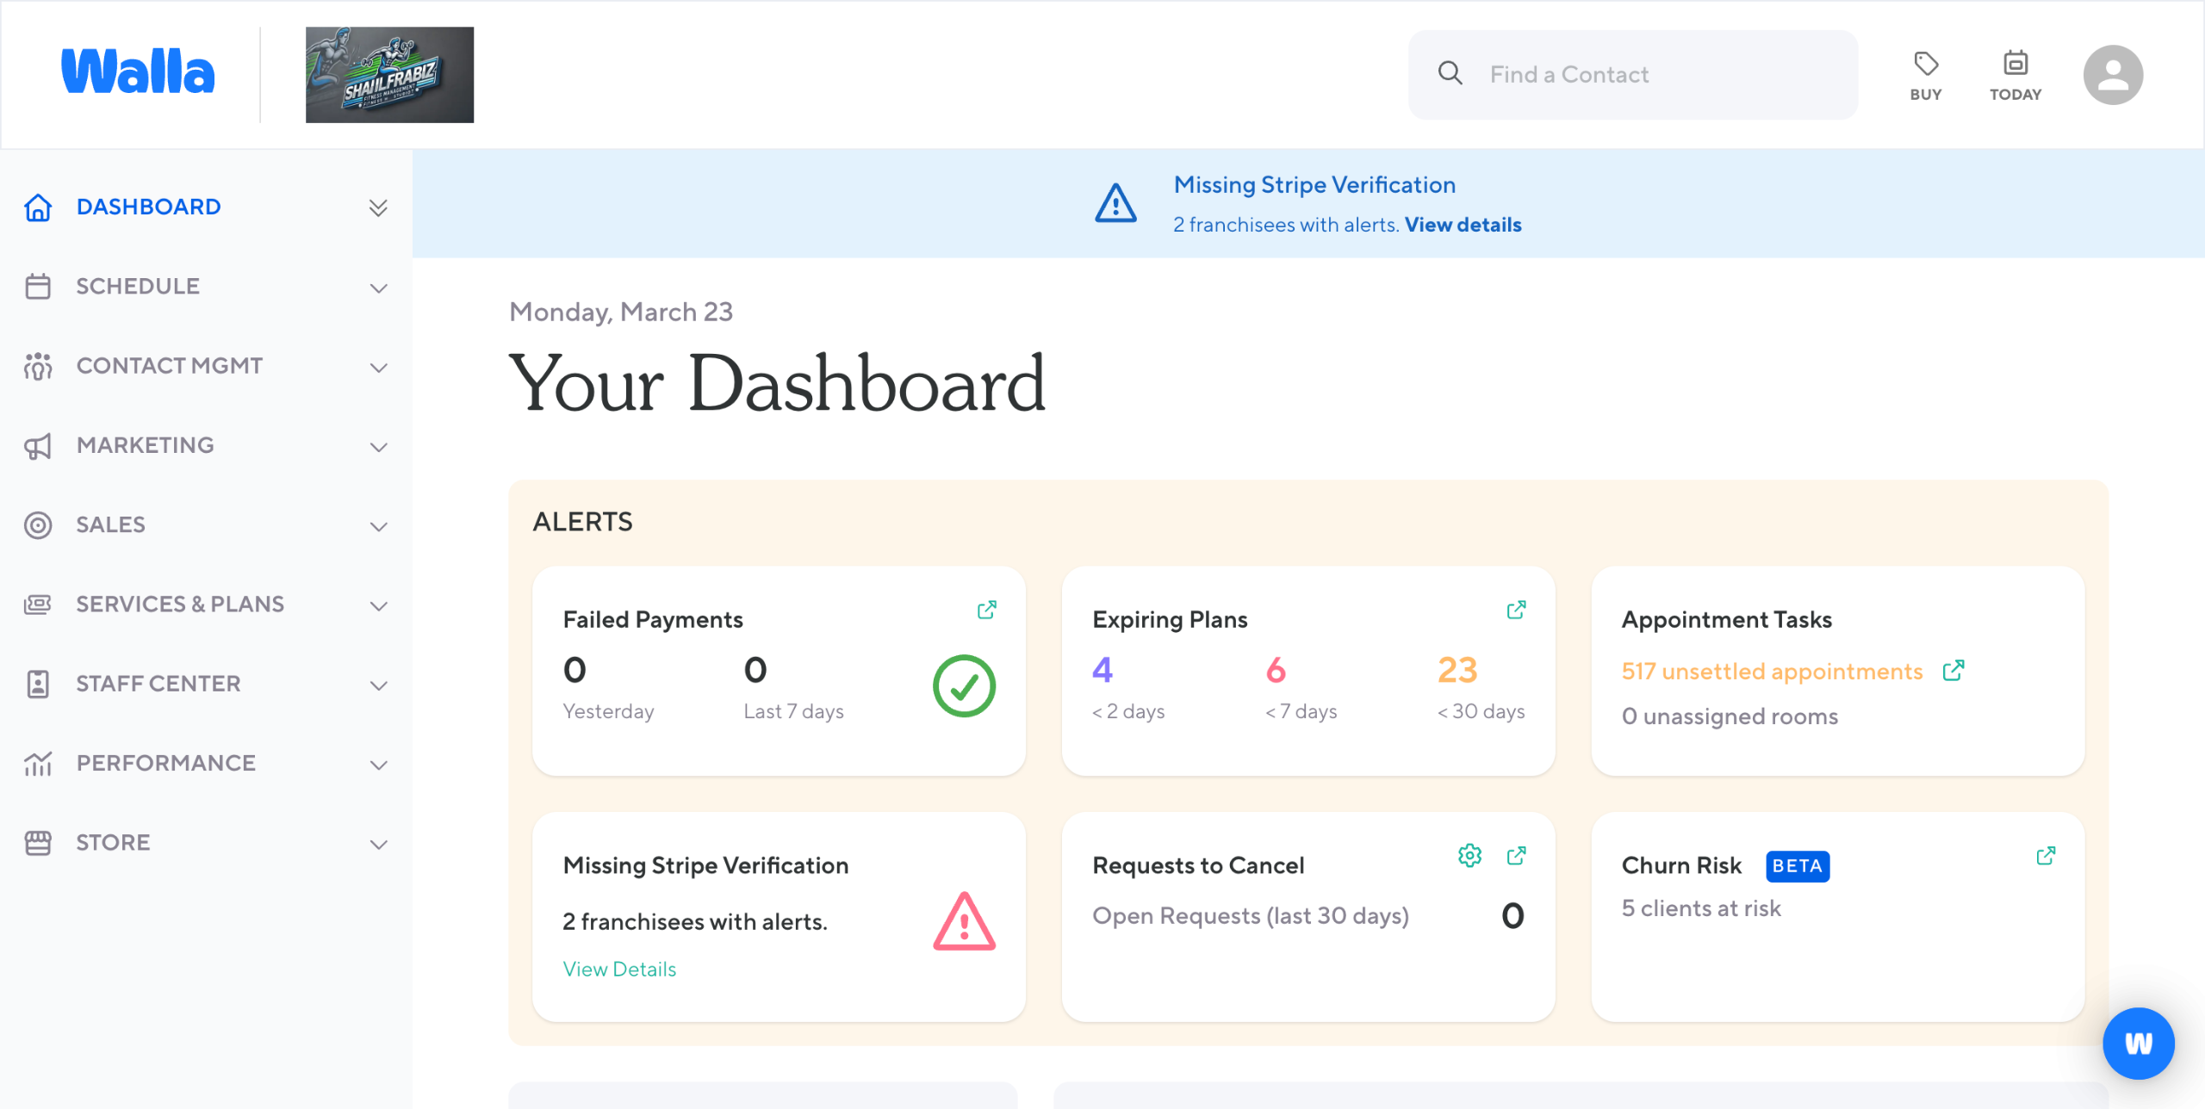Open the user profile avatar
Screen dimensions: 2205x1109
2112,75
